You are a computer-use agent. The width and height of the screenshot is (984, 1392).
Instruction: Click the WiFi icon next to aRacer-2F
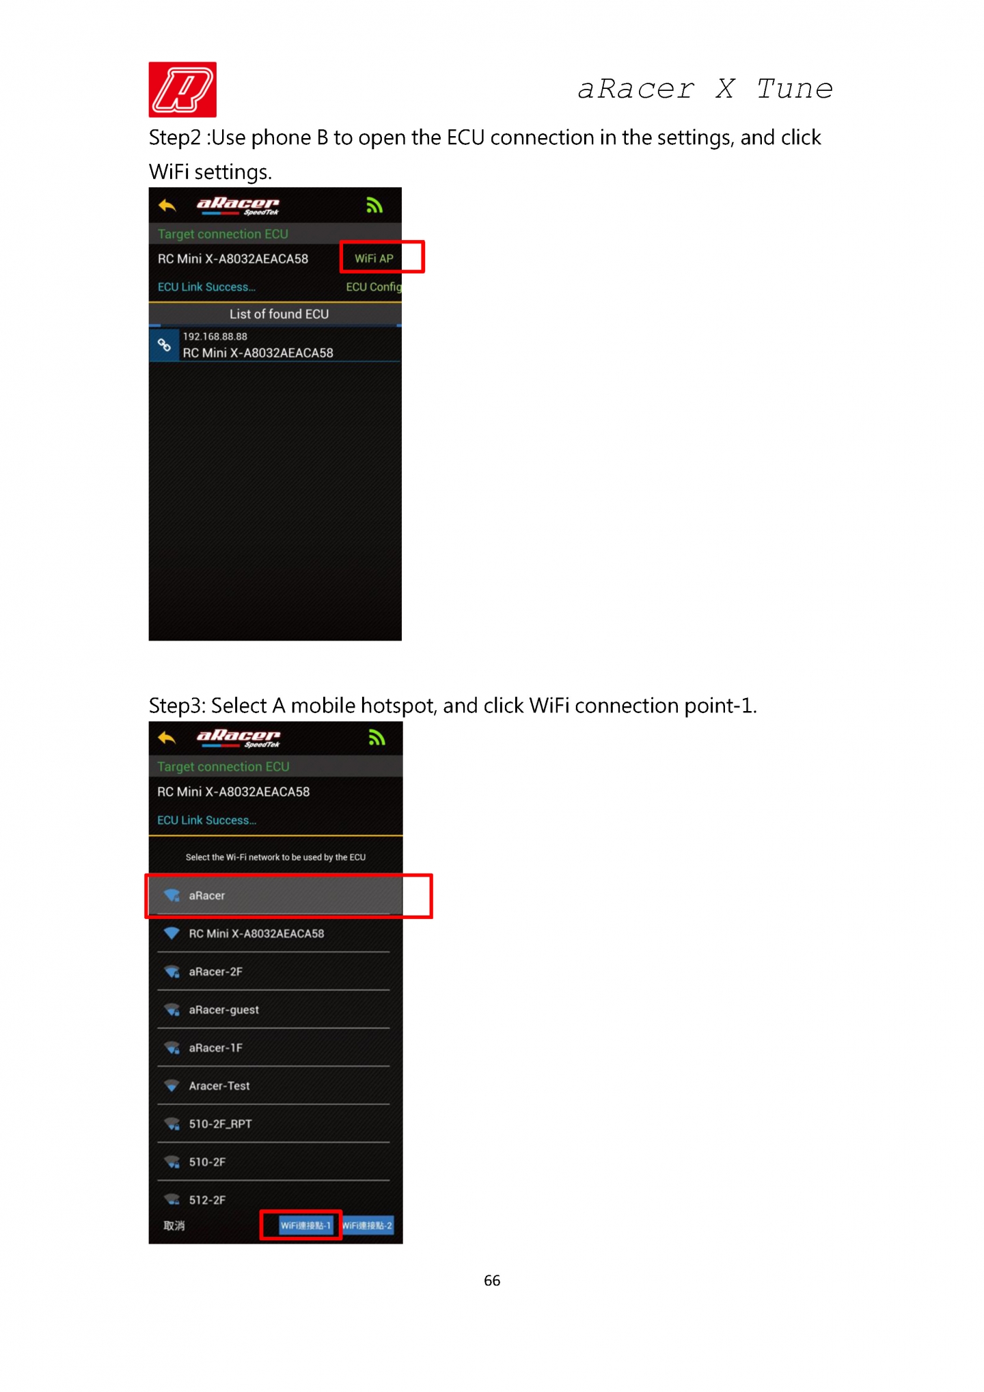[x=172, y=972]
